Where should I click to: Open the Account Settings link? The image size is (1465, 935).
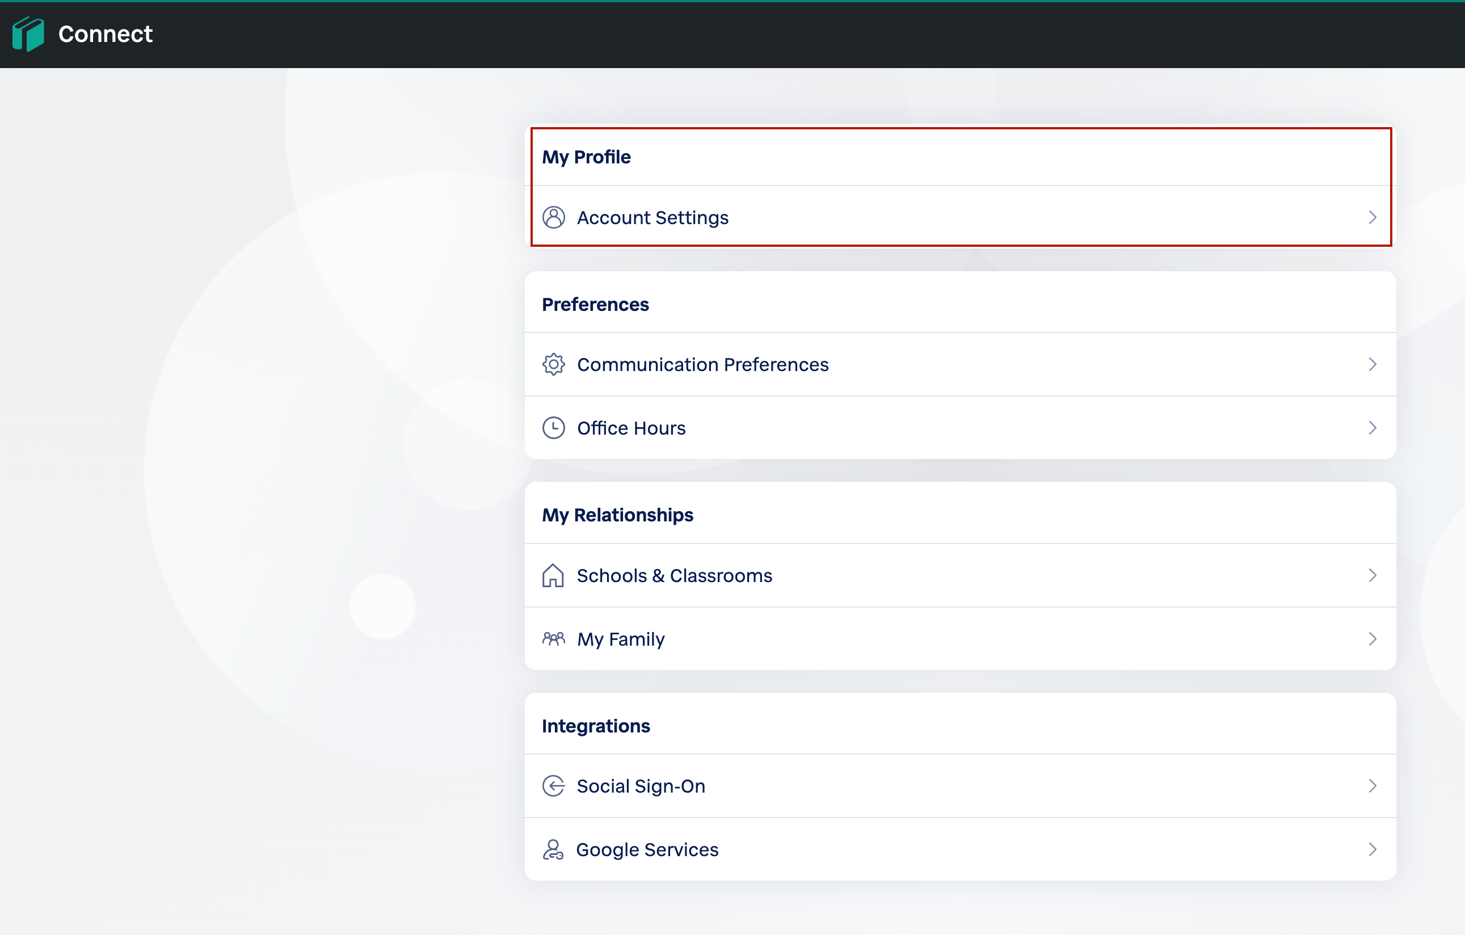pyautogui.click(x=960, y=217)
